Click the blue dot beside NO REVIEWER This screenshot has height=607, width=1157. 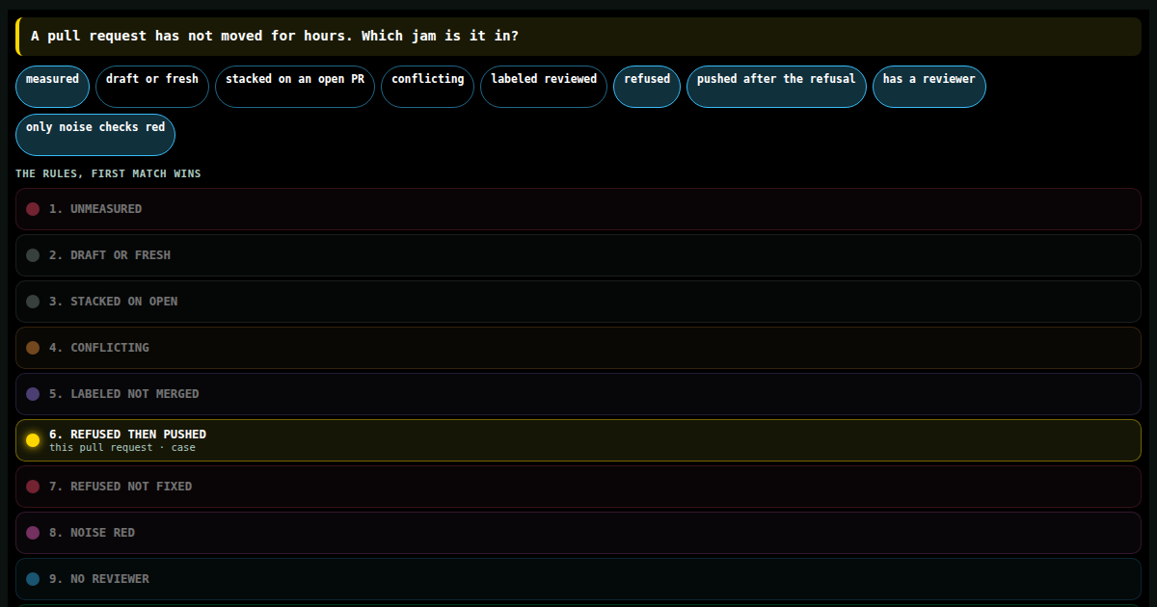click(33, 579)
